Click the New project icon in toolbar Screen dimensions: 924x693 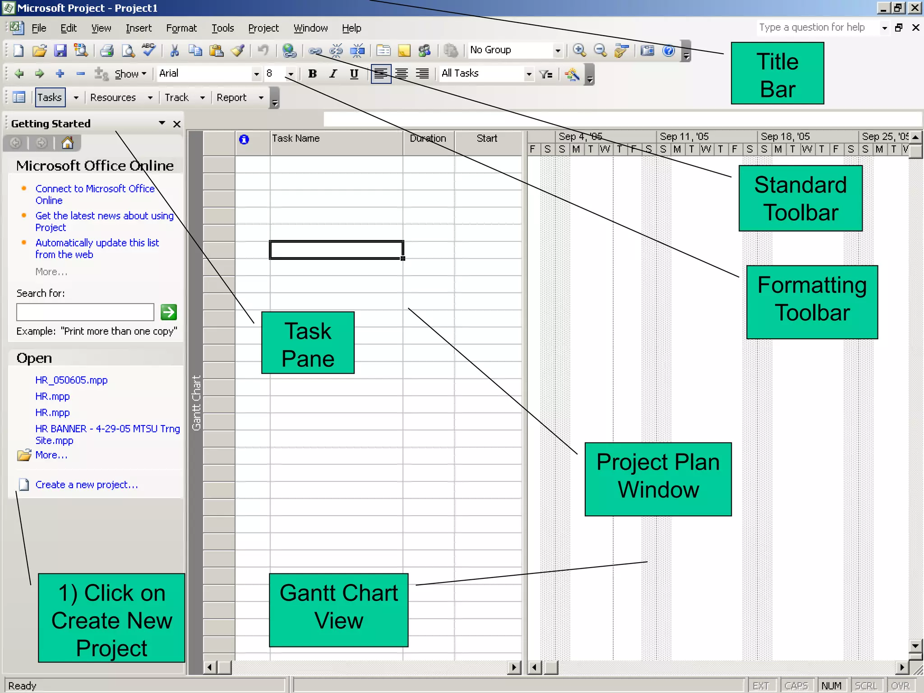[x=18, y=51]
